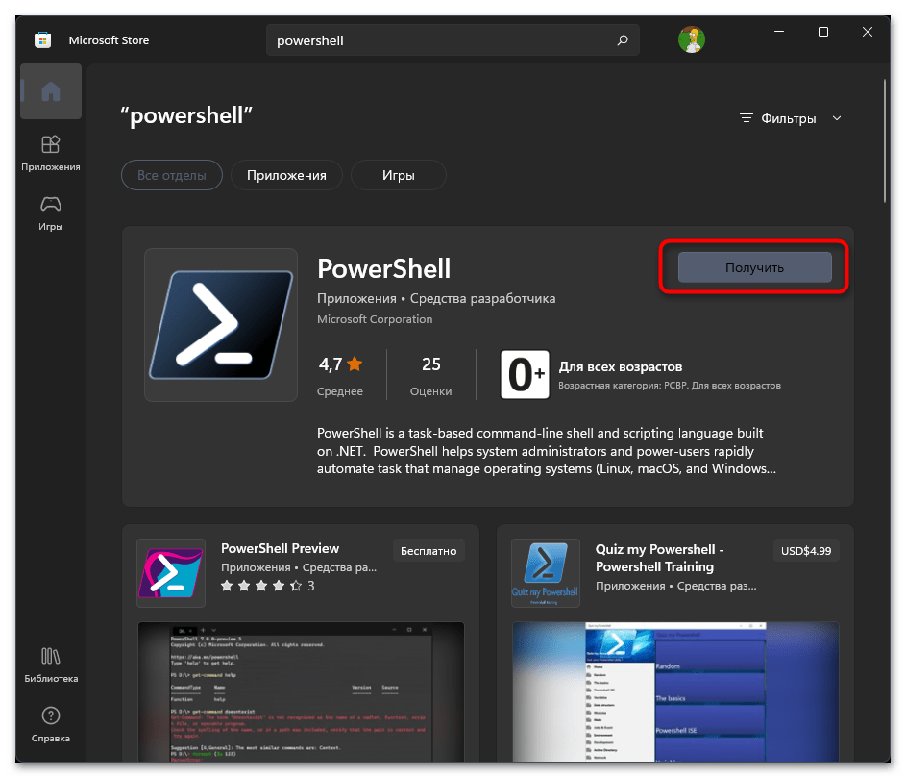
Task: Select the Приложения filter chip
Action: (x=286, y=175)
